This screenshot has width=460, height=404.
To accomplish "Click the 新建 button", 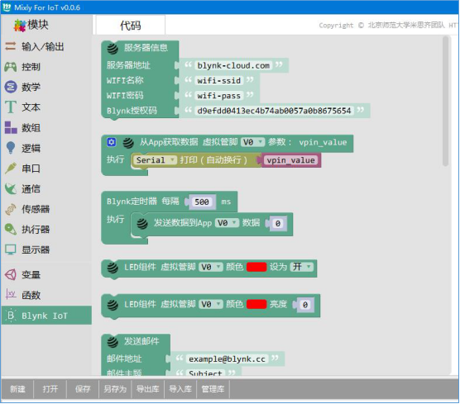I will (x=17, y=389).
